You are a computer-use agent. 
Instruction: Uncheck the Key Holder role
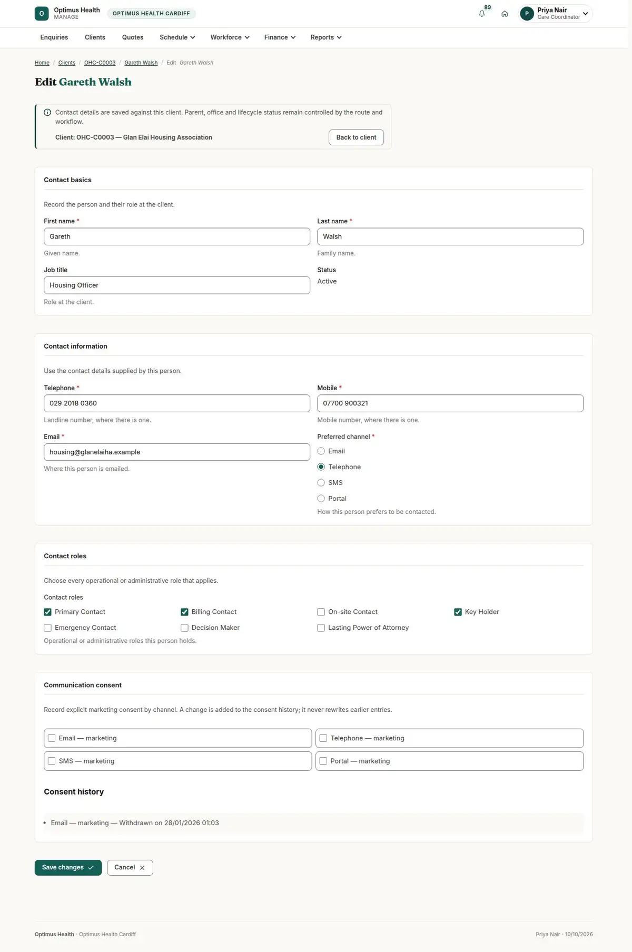tap(458, 612)
